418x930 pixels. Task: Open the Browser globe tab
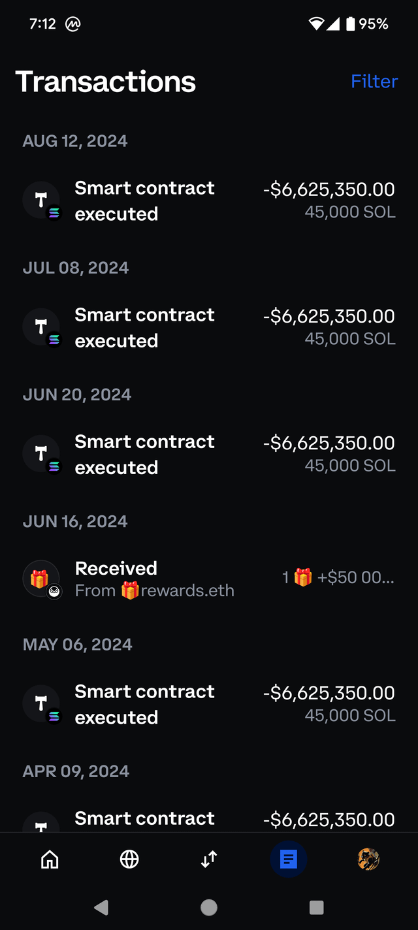(129, 859)
